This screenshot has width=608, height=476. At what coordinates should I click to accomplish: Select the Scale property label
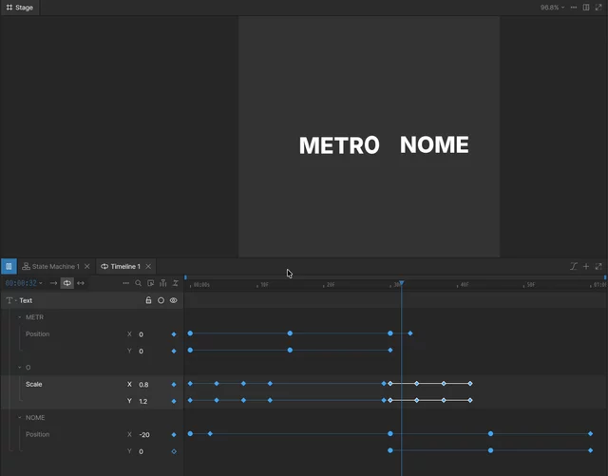click(x=34, y=385)
